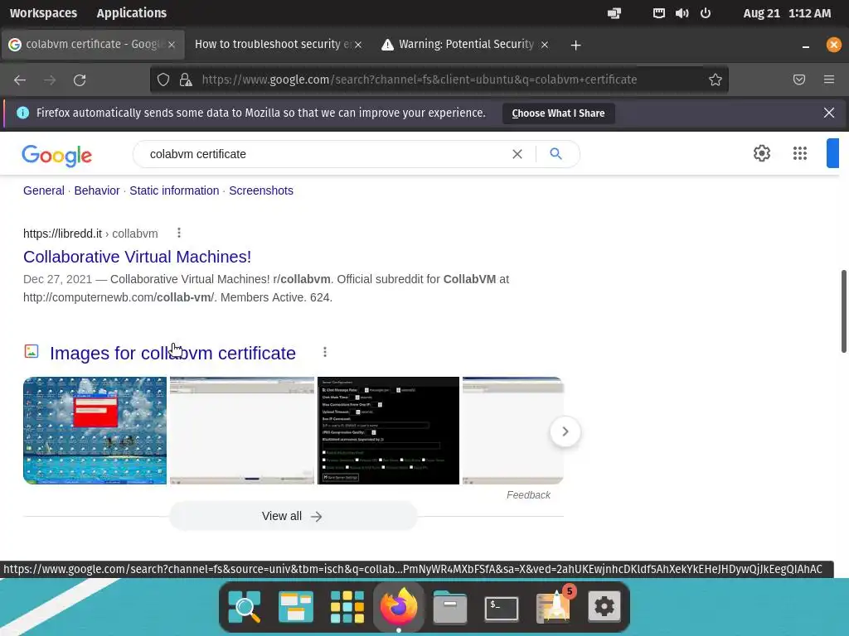Open the date and time Aug 21 menu
The image size is (849, 636).
(787, 13)
